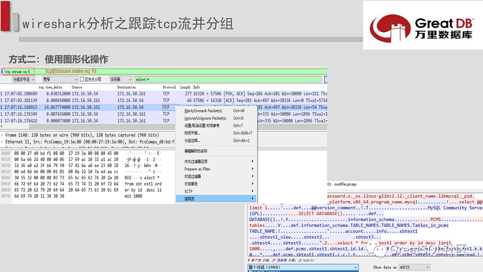Select 设置/取消设置 时间参考 menu entry
Image resolution: width=483 pixels, height=272 pixels.
tap(216, 126)
